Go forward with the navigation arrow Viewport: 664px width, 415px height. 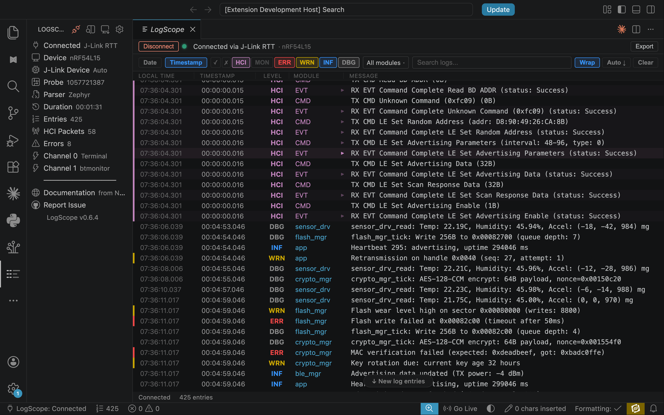(x=208, y=10)
